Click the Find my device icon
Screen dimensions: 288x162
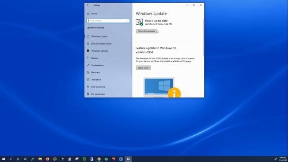point(88,87)
